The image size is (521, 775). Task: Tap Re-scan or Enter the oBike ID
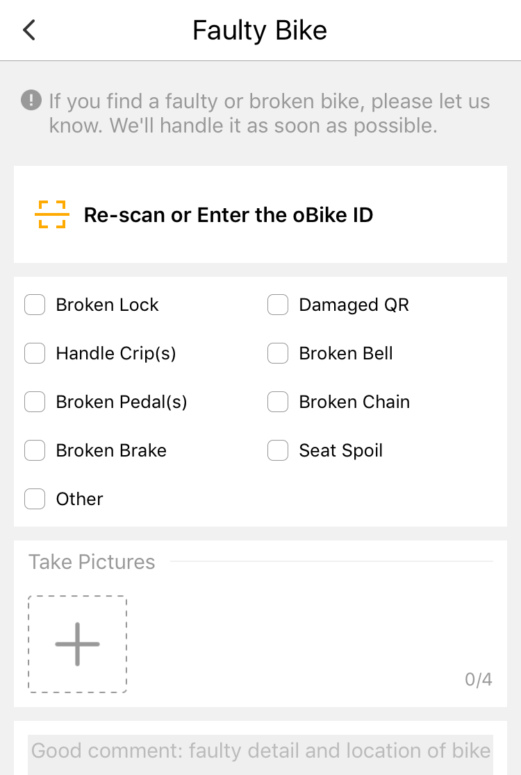(228, 215)
